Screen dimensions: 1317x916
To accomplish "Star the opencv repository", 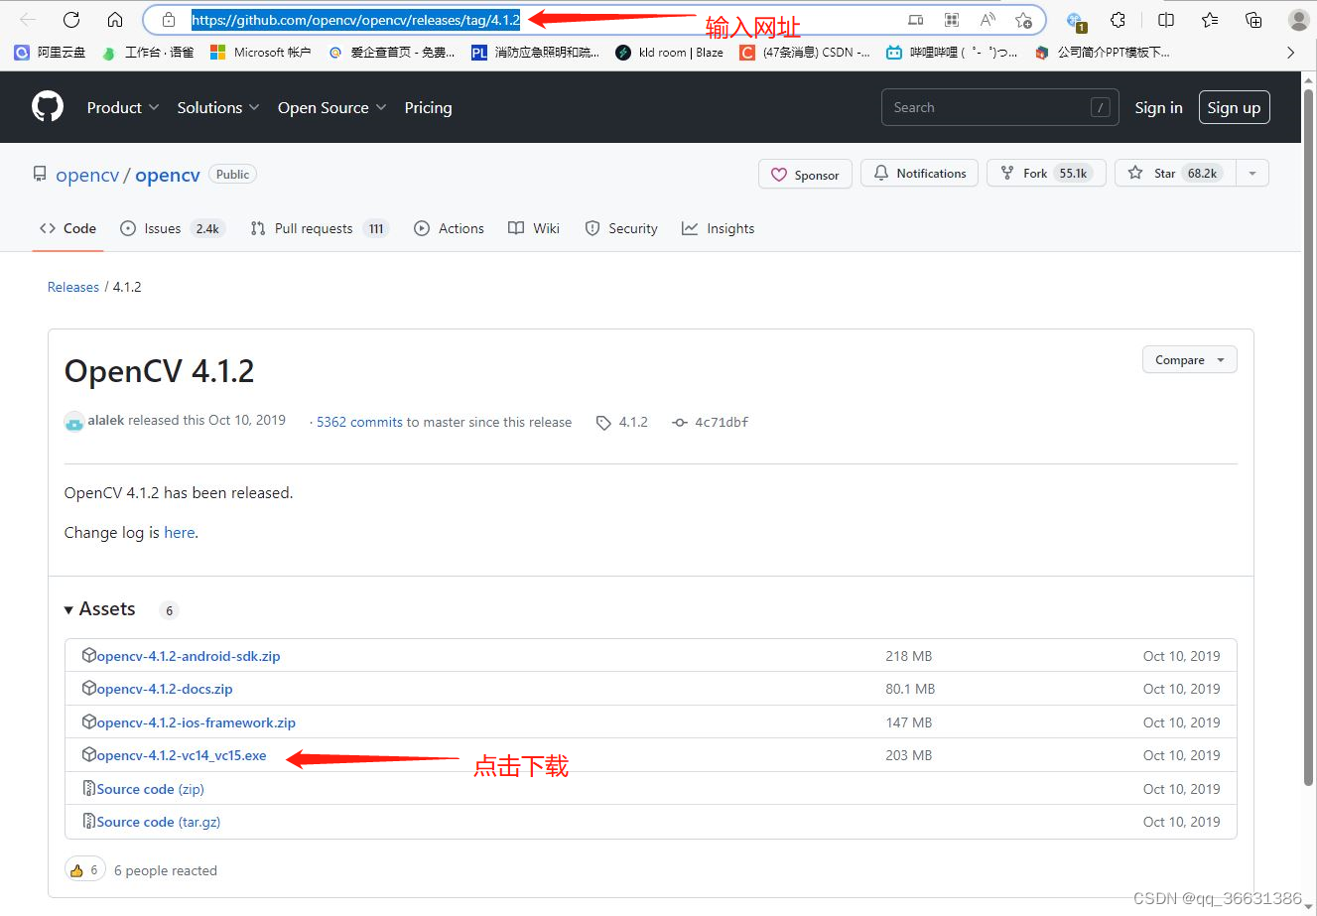I will click(x=1176, y=174).
